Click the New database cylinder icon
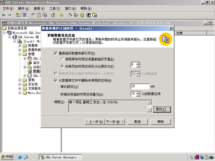The height and width of the screenshot is (161, 215). point(82,15)
